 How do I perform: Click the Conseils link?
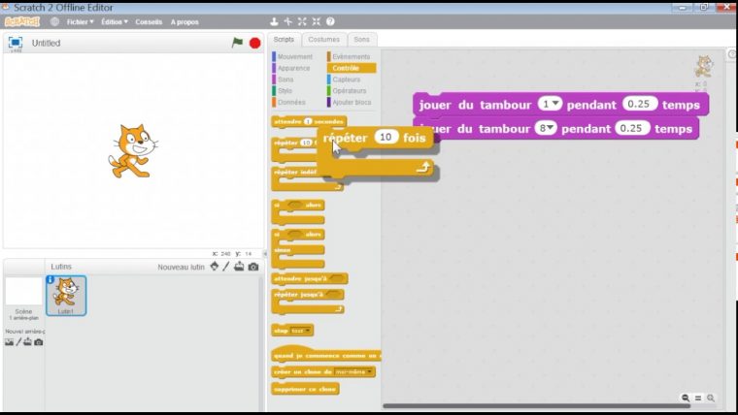149,21
